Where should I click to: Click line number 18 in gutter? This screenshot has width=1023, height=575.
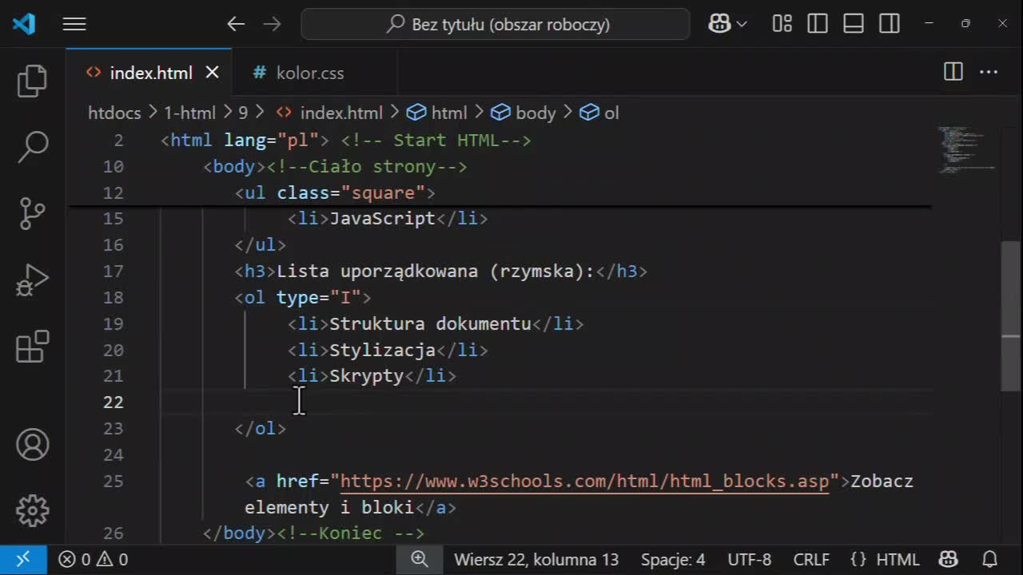pos(113,298)
